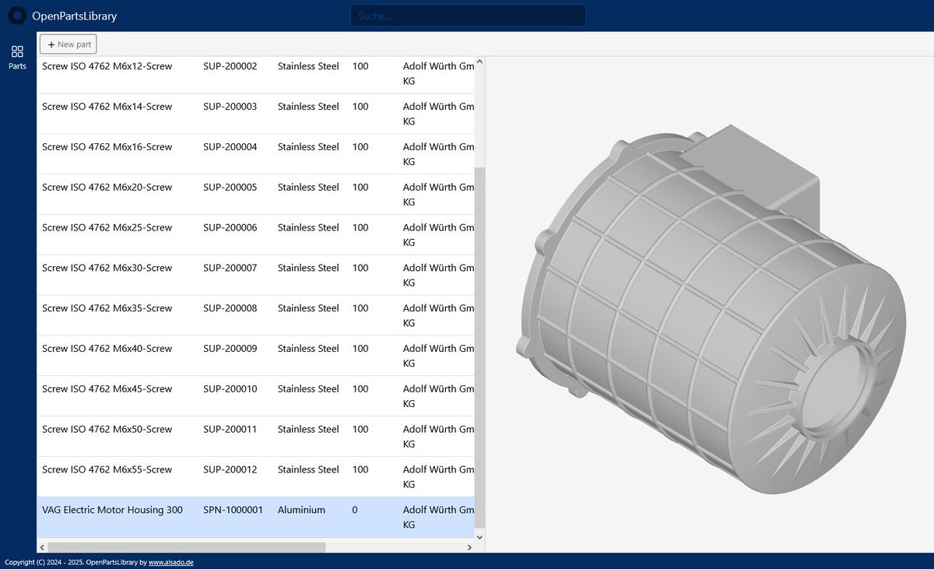Click part number SUP-200009

230,349
